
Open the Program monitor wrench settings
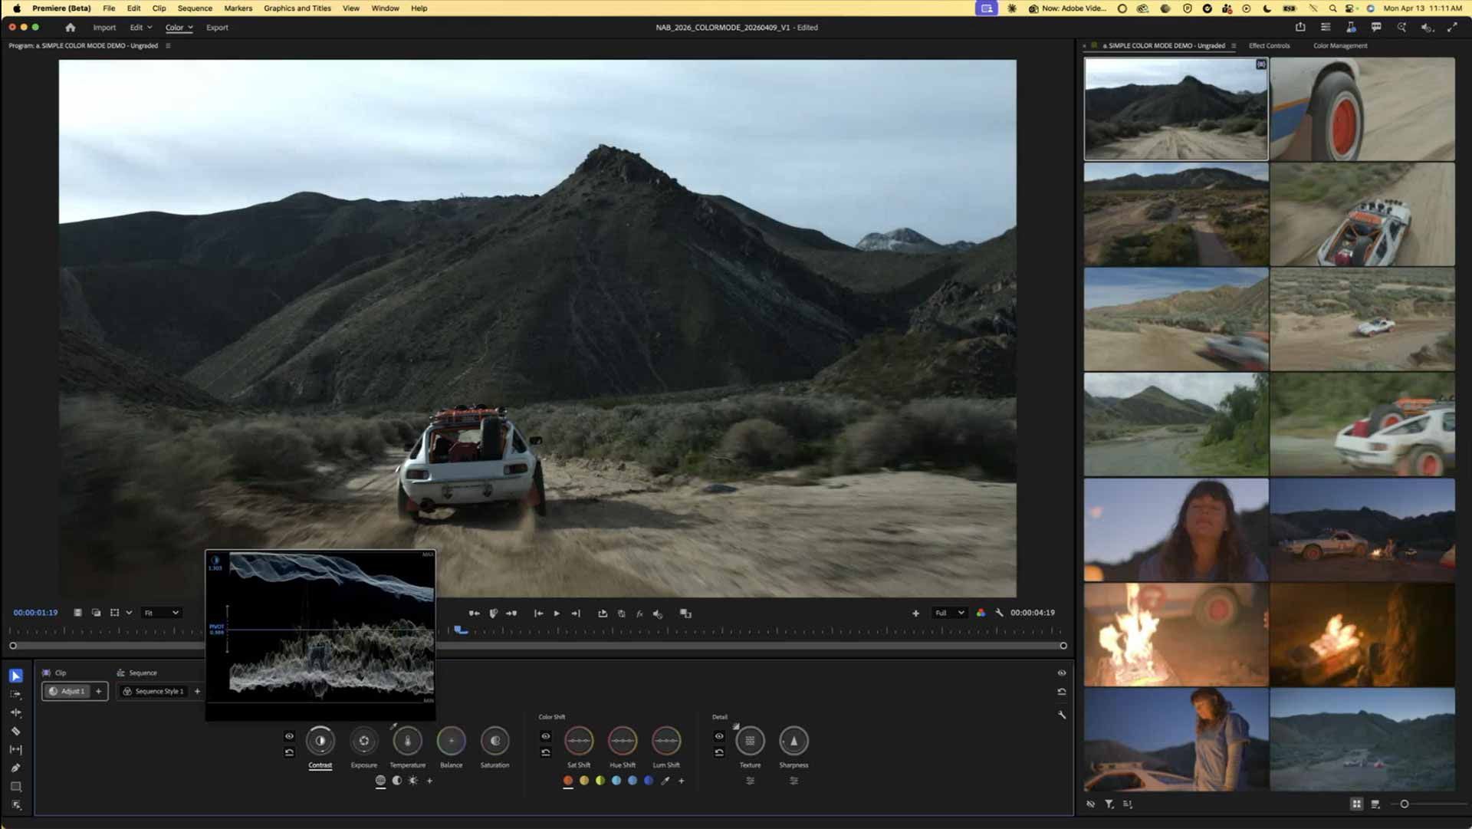click(x=999, y=613)
